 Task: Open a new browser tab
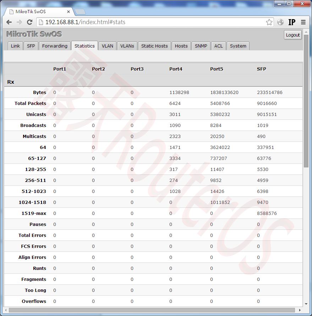[80, 12]
